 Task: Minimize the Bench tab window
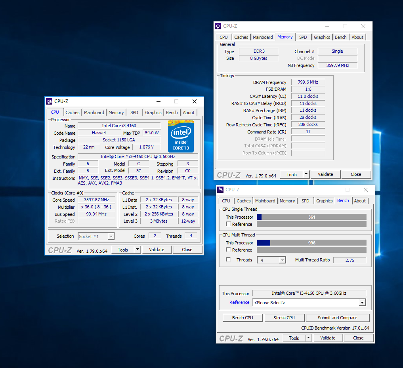click(330, 190)
